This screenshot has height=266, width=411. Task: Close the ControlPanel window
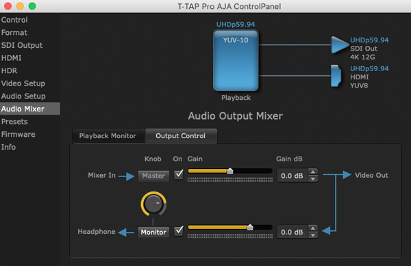[x=8, y=6]
